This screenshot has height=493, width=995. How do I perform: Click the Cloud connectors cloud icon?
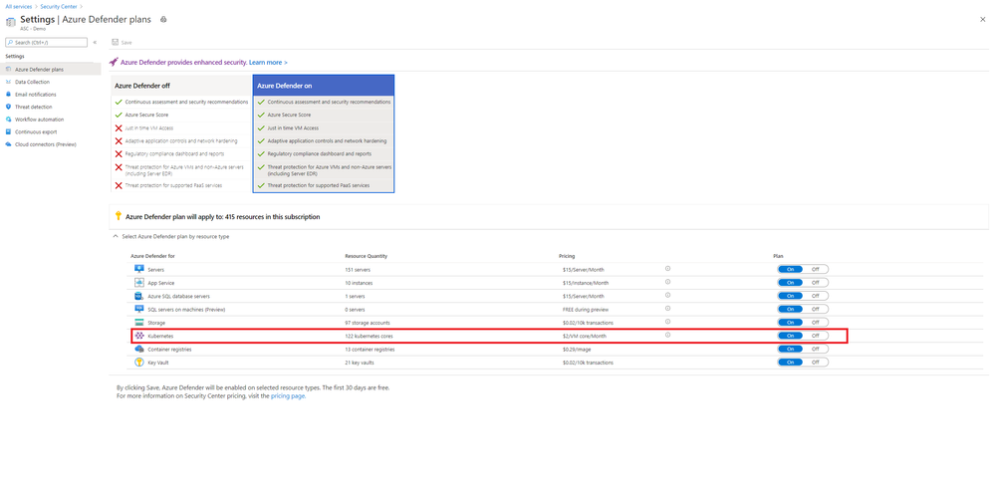[9, 144]
